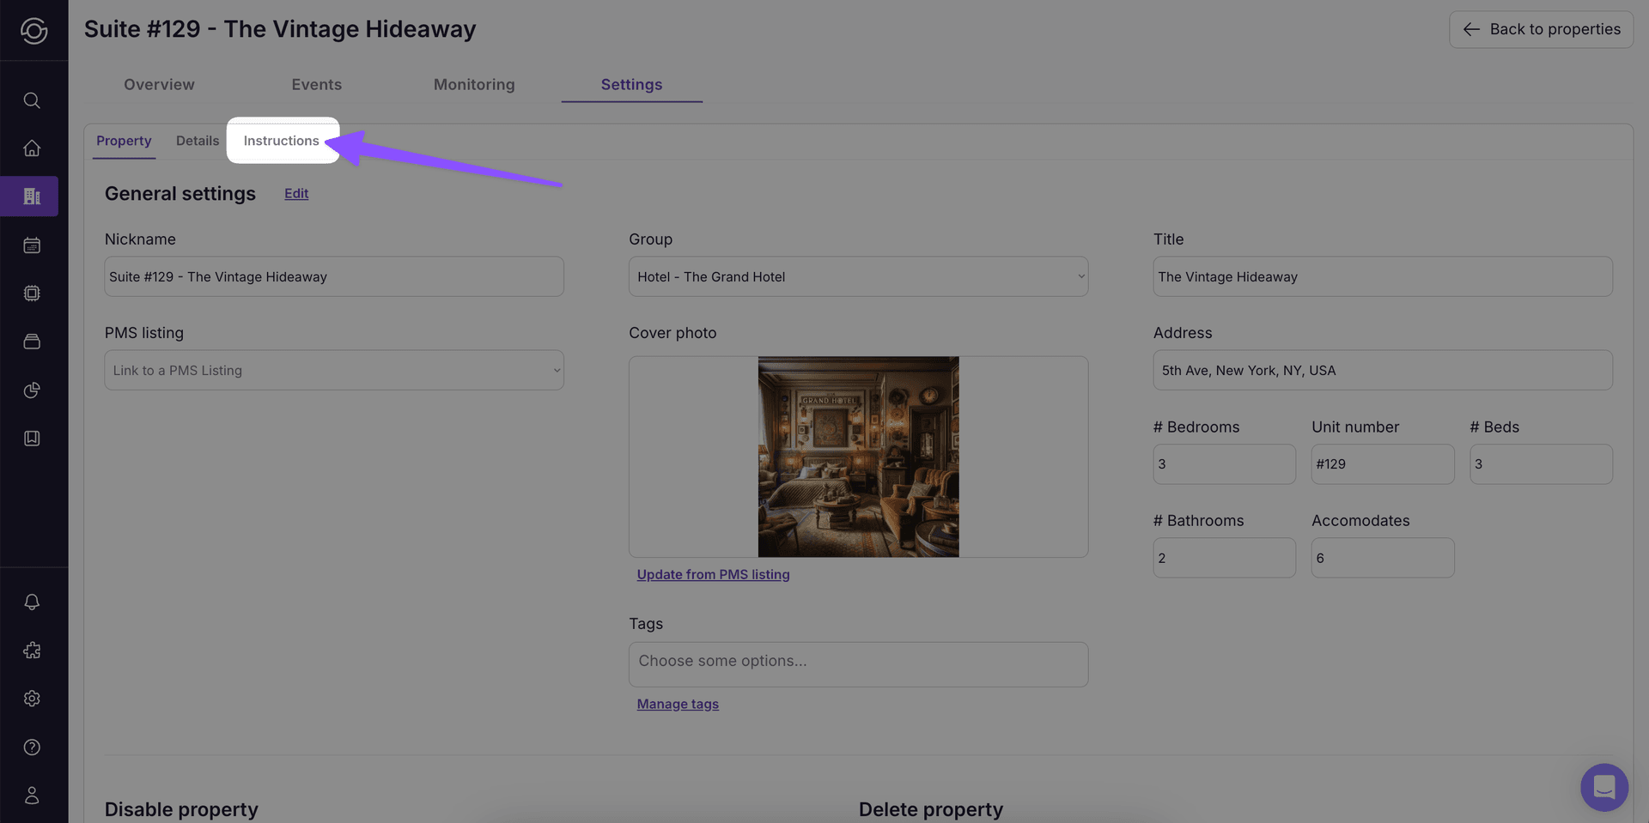Open the Manage tags link

tap(678, 704)
